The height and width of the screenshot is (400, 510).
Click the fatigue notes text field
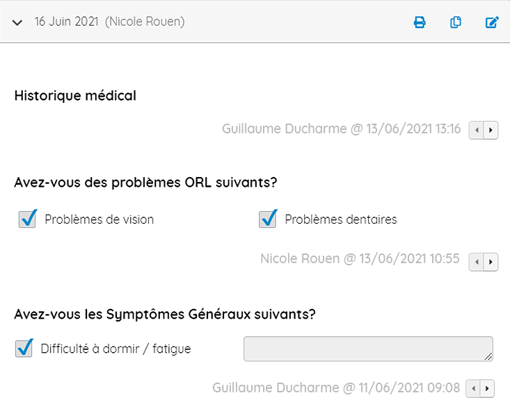[367, 349]
